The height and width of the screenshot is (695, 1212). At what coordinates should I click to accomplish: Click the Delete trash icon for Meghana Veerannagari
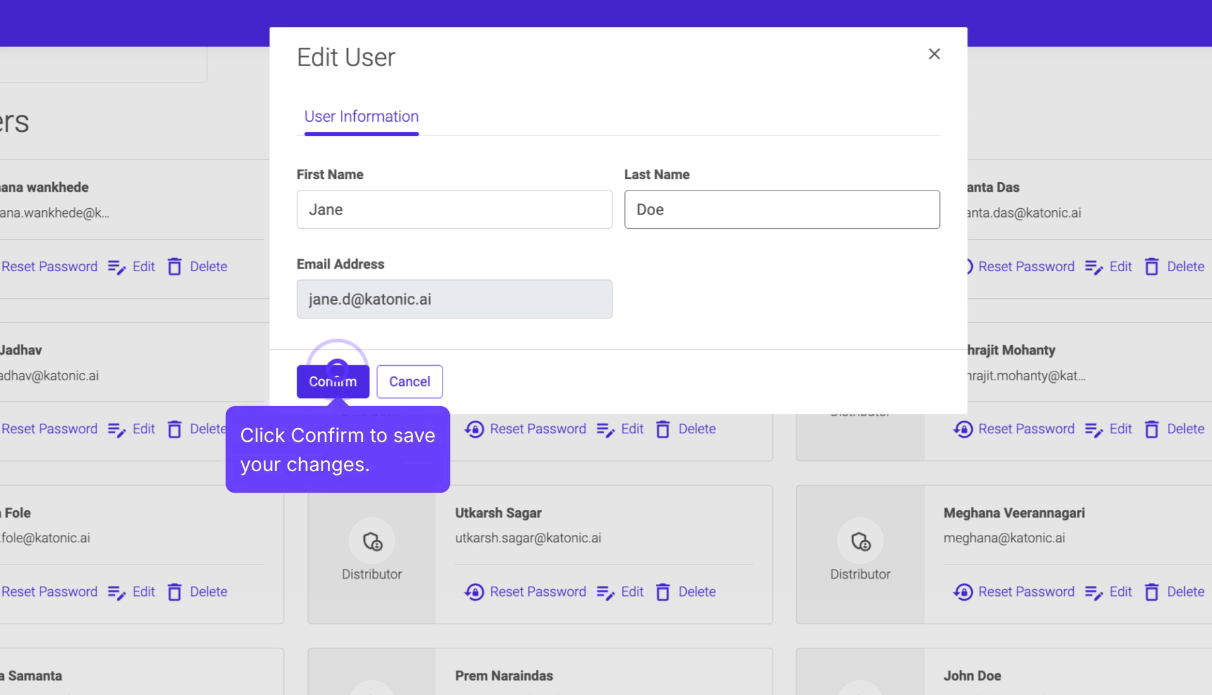pyautogui.click(x=1151, y=592)
